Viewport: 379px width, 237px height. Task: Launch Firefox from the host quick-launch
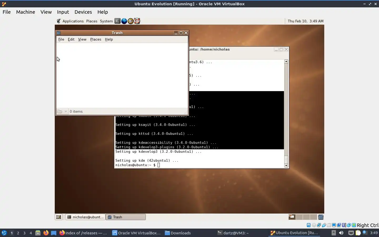(46, 233)
